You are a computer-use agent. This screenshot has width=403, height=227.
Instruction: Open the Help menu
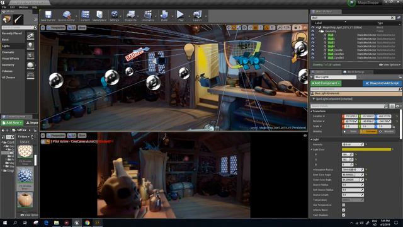(35, 7)
